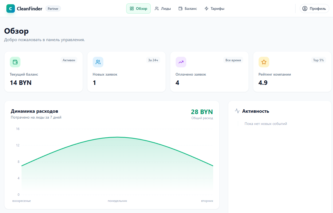This screenshot has width=333, height=213.
Task: Click the CleanFinder logo icon
Action: coord(11,8)
